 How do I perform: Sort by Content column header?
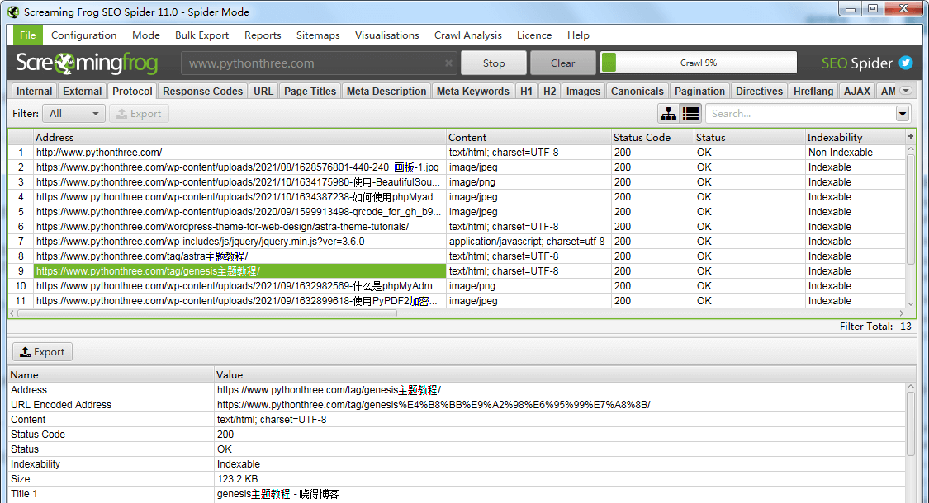click(x=528, y=137)
